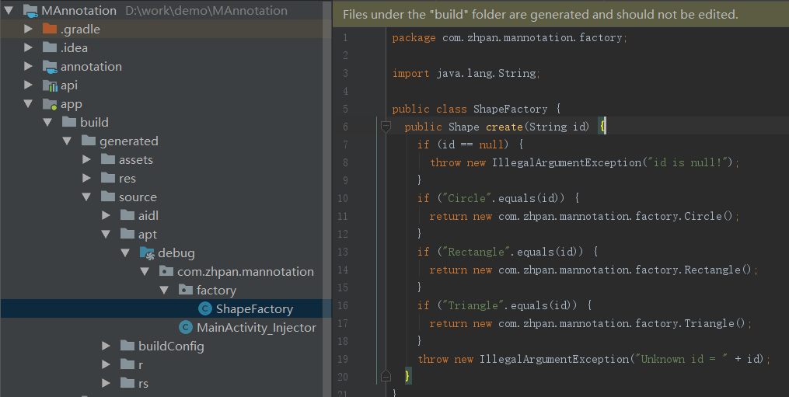Expand the .gradle folder arrow
The height and width of the screenshot is (397, 789).
[x=28, y=30]
